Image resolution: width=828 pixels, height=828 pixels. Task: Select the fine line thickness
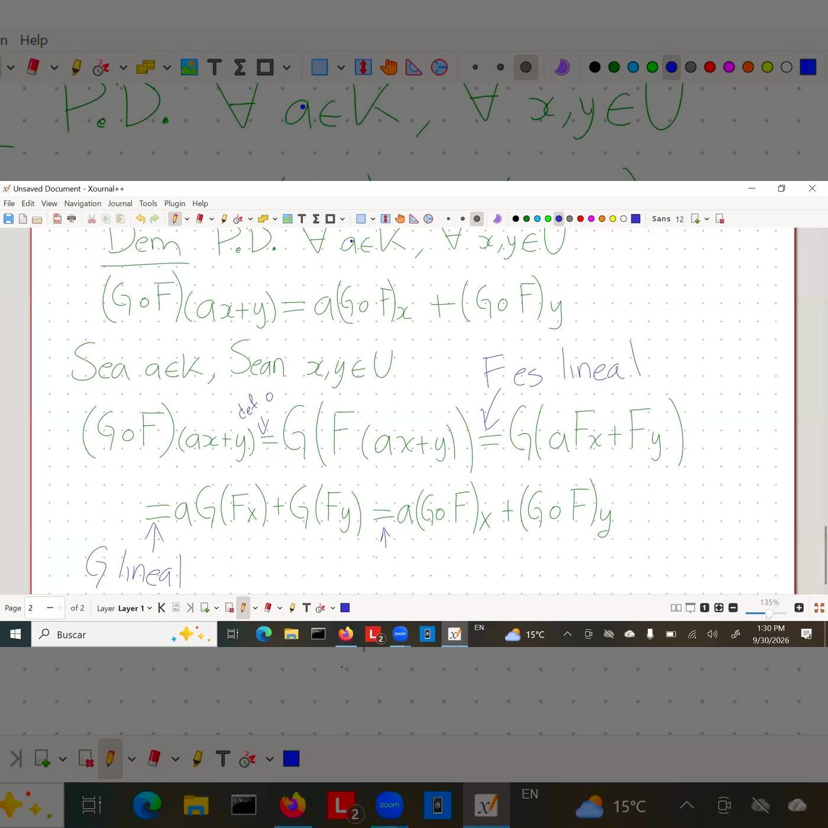[x=448, y=219]
